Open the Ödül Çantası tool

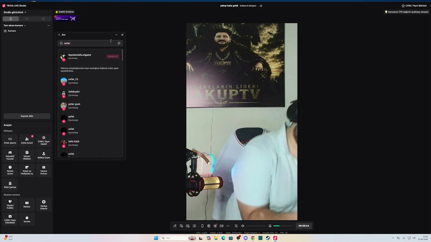[10, 185]
